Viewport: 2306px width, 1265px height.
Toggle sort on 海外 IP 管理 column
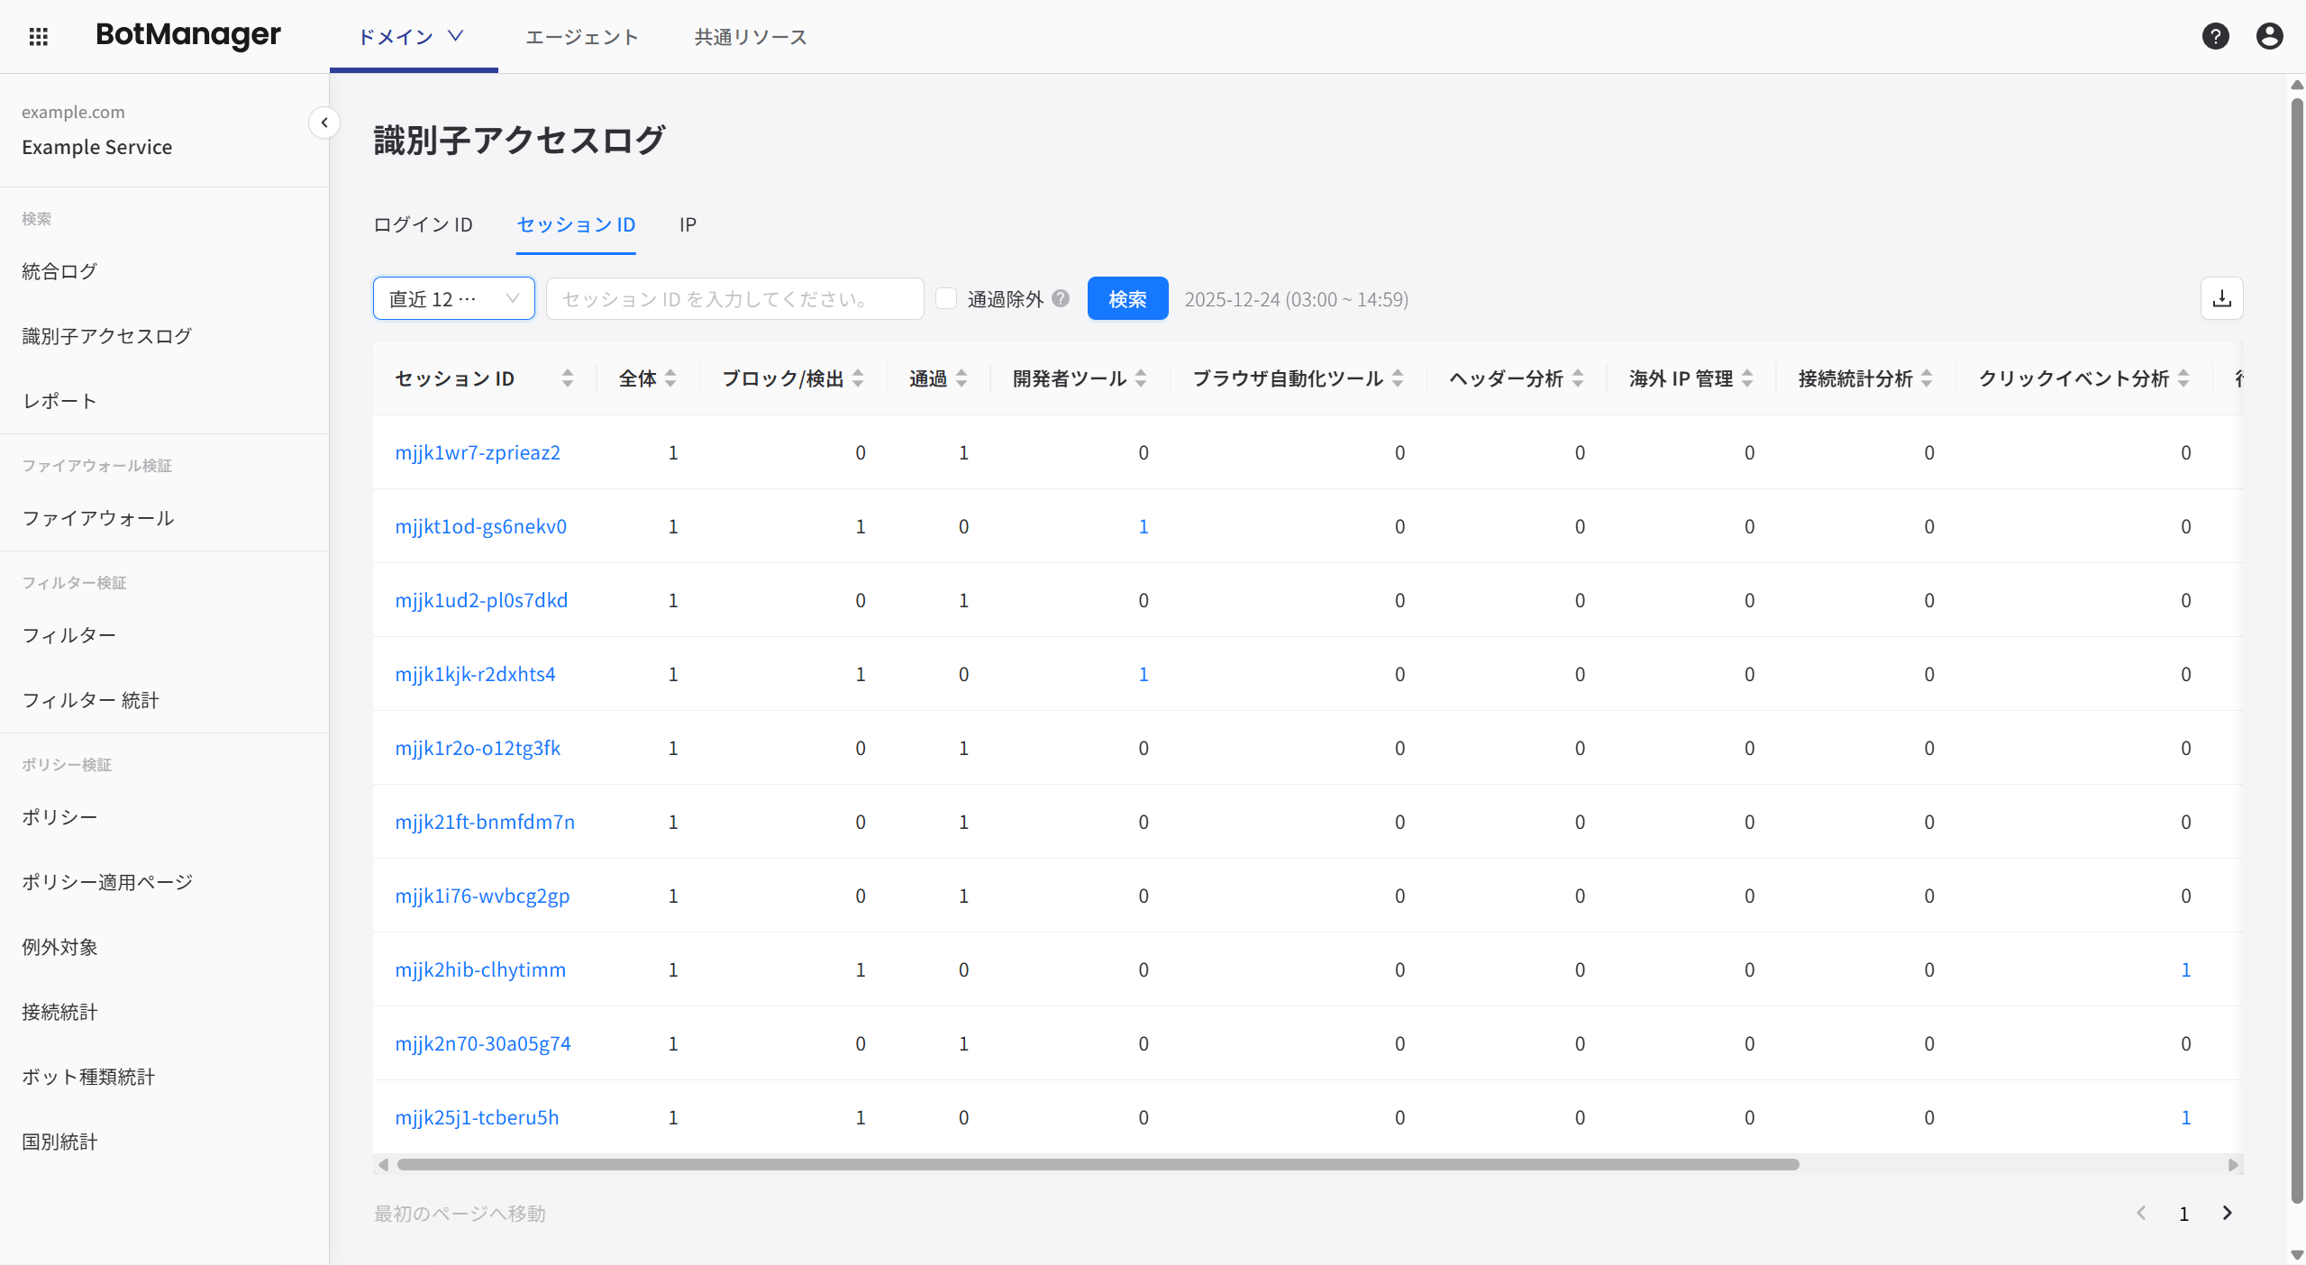tap(1747, 378)
